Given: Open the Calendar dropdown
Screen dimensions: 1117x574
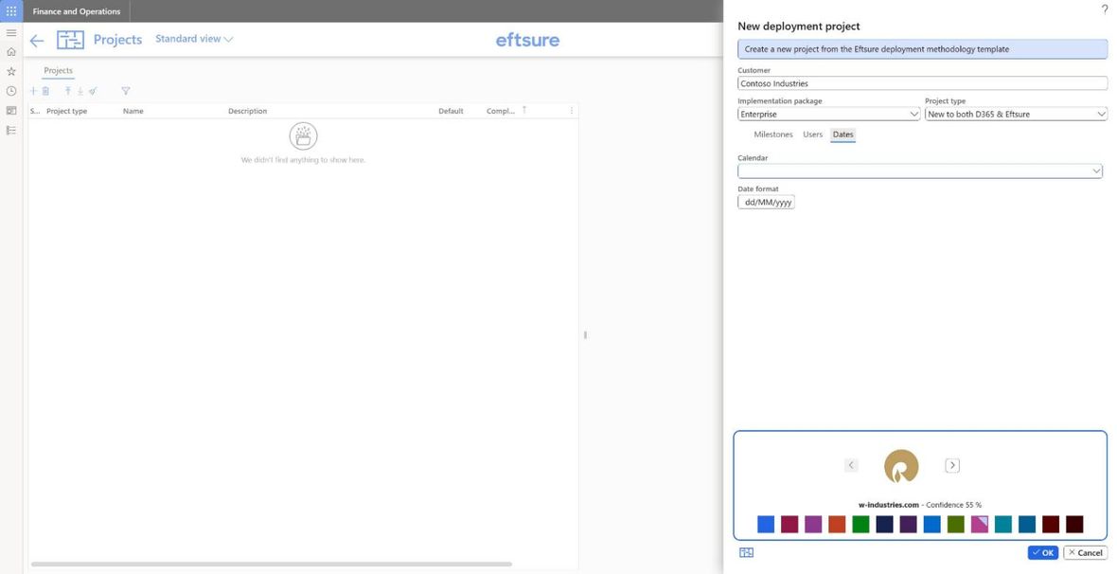Looking at the screenshot, I should pyautogui.click(x=1096, y=171).
